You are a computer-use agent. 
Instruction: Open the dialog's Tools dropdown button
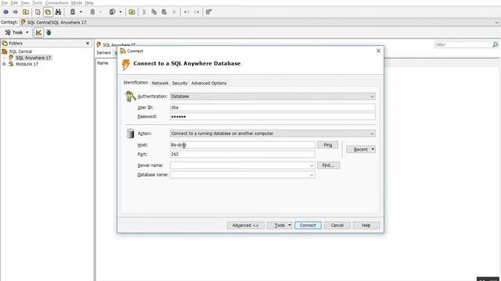(279, 226)
